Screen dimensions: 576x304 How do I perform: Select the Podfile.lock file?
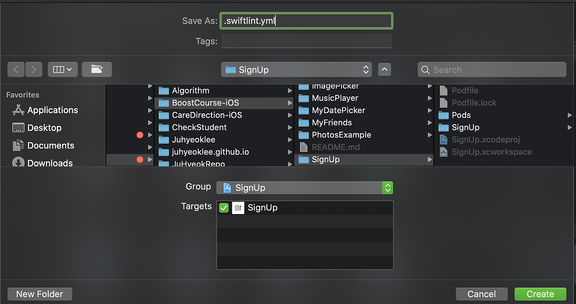[x=468, y=103]
